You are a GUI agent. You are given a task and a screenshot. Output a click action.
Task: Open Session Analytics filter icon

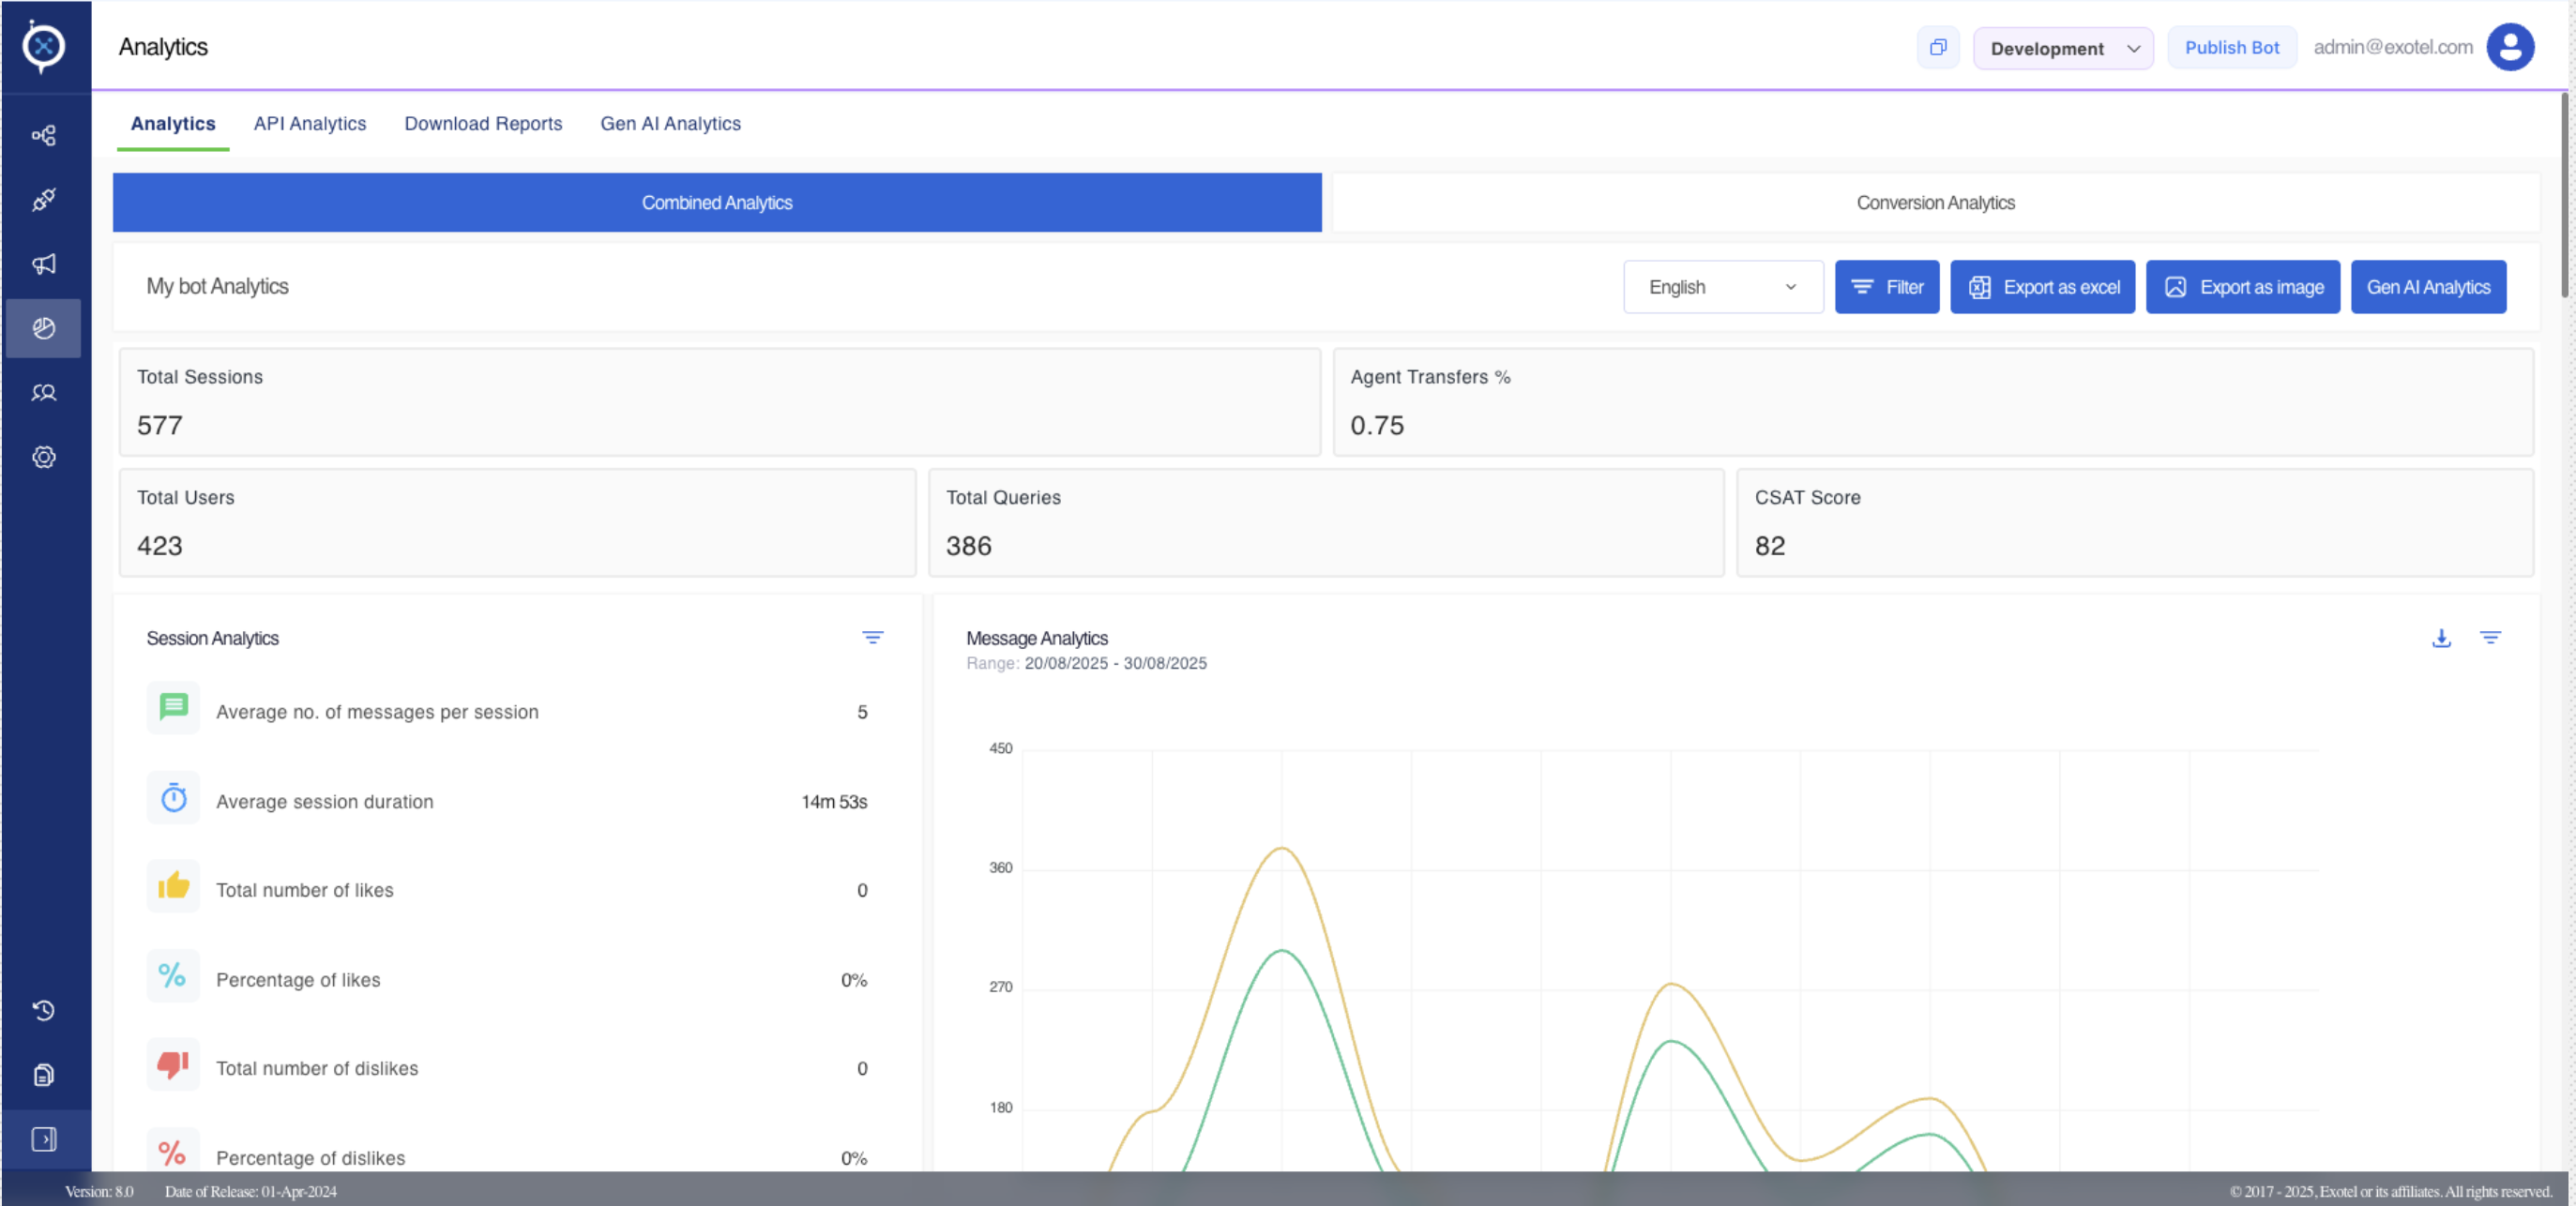(x=872, y=638)
